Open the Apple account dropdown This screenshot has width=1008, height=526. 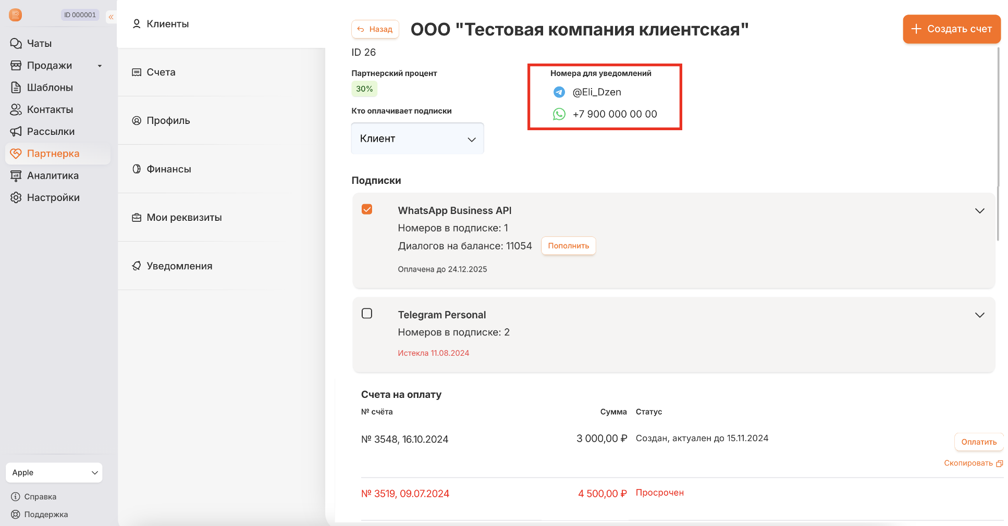tap(54, 472)
